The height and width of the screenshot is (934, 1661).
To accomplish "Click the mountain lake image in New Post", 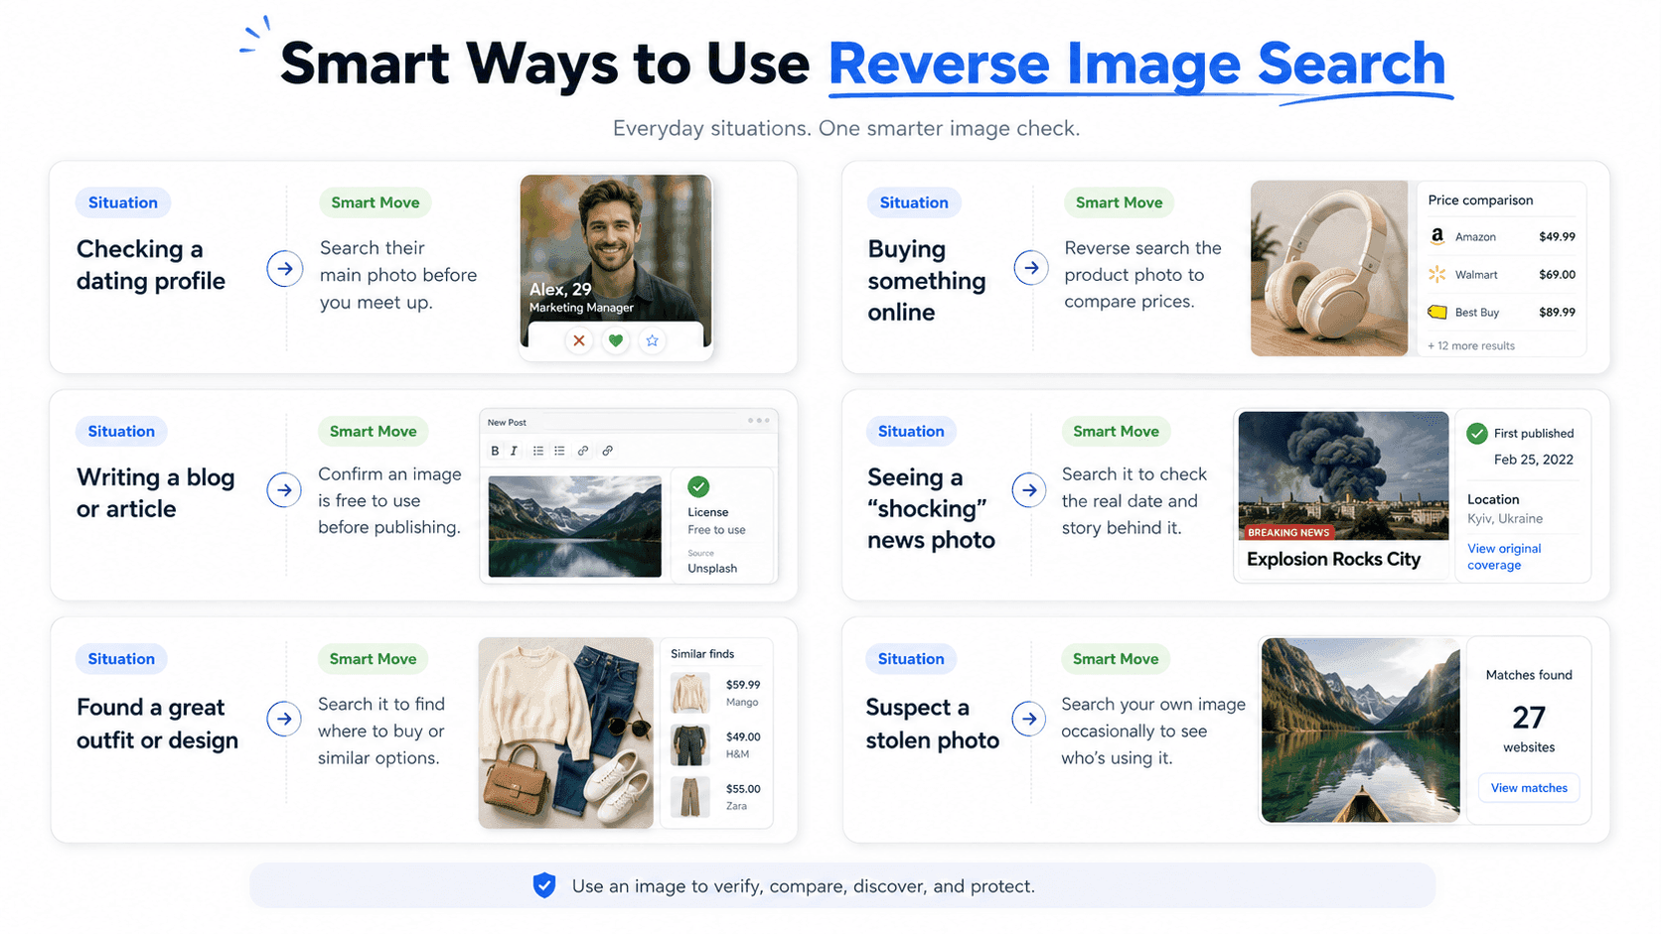I will point(575,526).
